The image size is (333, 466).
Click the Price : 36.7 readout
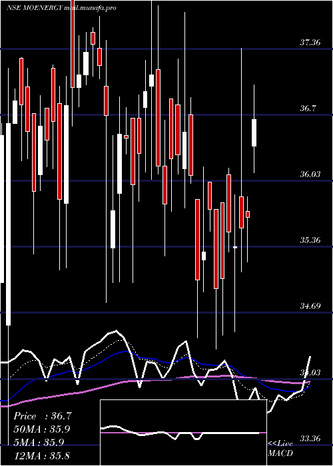point(43,416)
